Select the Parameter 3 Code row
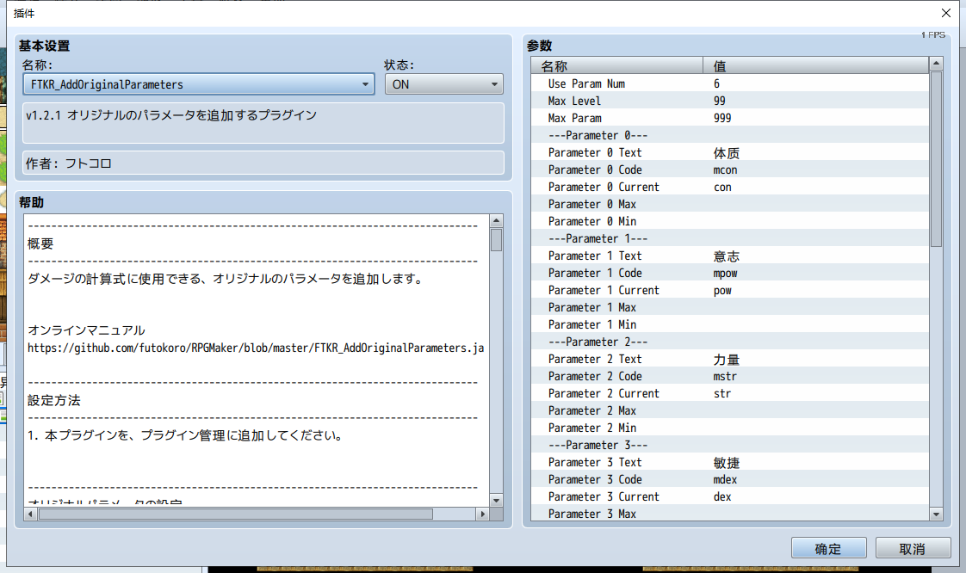 (730, 480)
